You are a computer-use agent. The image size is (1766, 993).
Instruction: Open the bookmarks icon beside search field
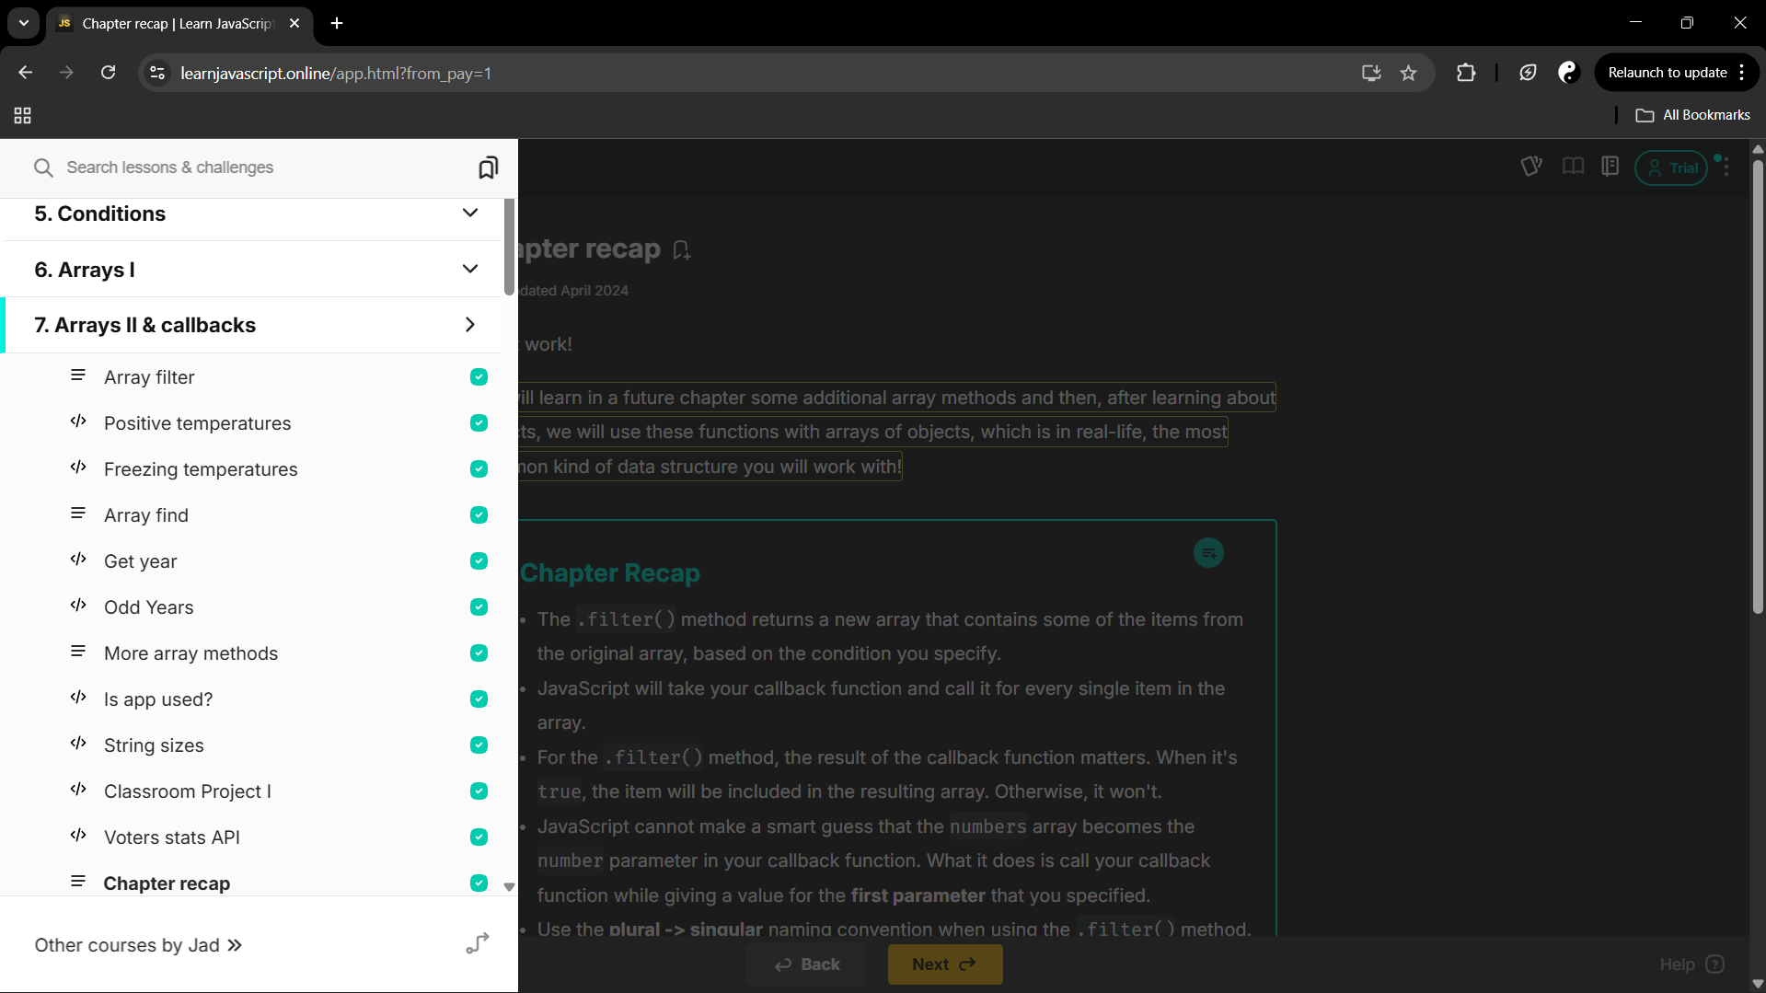[488, 167]
